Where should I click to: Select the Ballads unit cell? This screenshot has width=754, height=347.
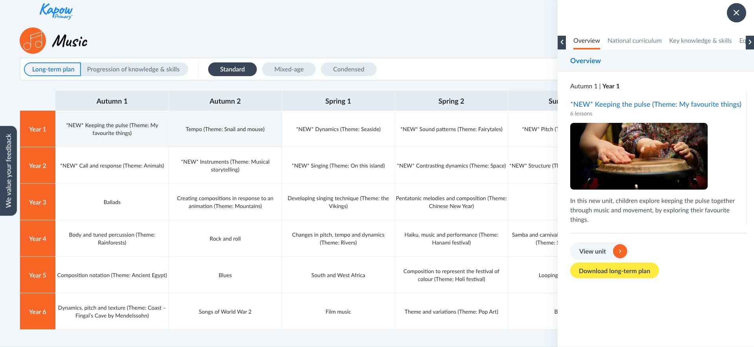(x=112, y=202)
